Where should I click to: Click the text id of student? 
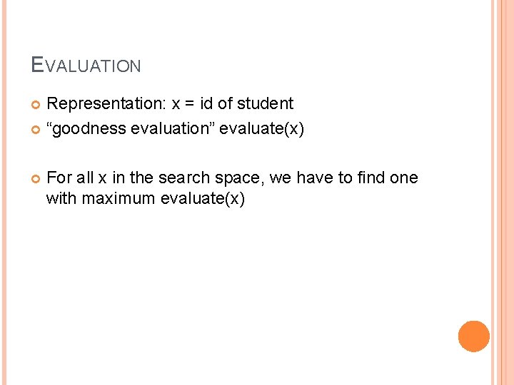tap(246, 103)
